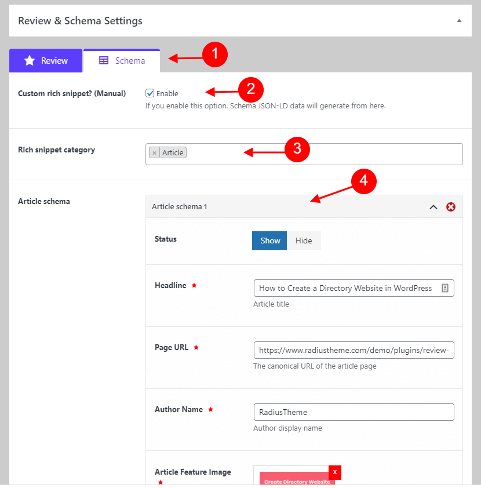Collapse the Review & Schema Settings panel
The image size is (481, 488).
pos(459,20)
